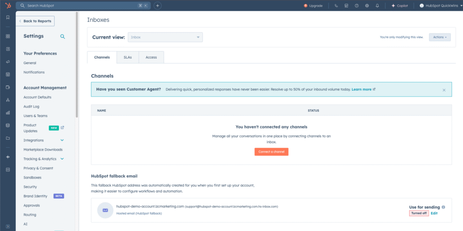463x231 pixels.
Task: Click the hubspot-demo-account.lzcmarketing.com address
Action: point(150,206)
